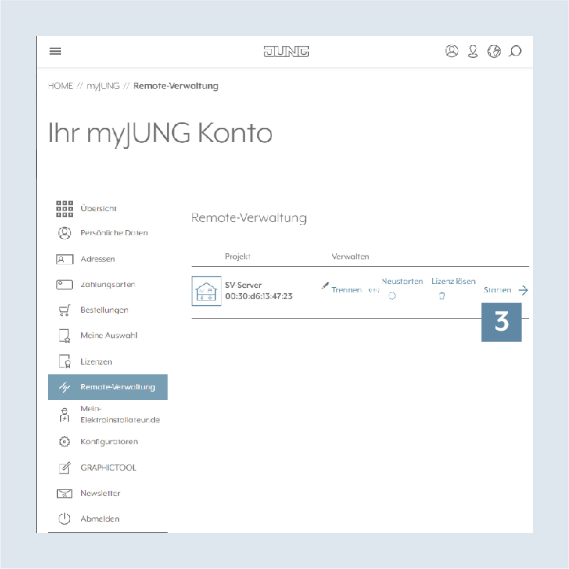Open the user account icon in header

[452, 51]
